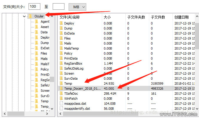Click RegSandBox folder icon in list

(61, 63)
